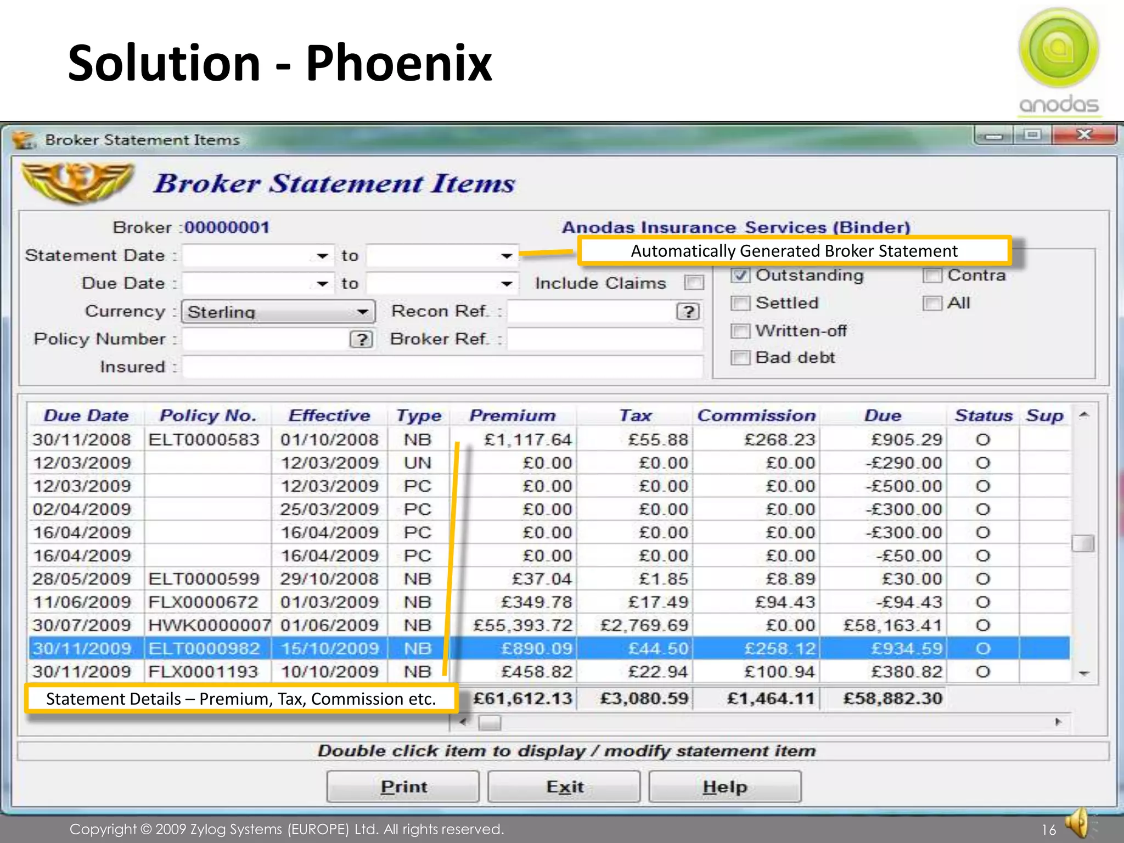Screen dimensions: 1124x843
Task: Open the Statement Date end dropdown
Action: pyautogui.click(x=507, y=256)
